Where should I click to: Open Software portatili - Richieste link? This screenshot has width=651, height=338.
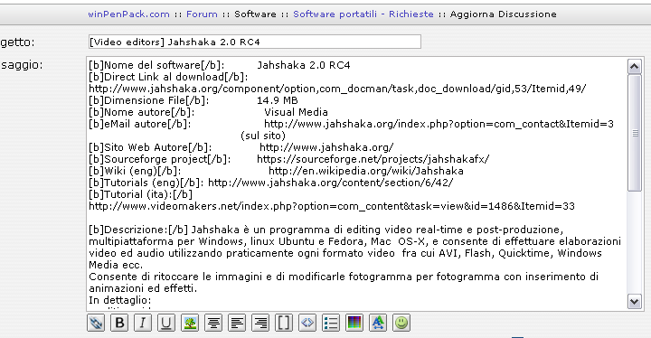[363, 14]
